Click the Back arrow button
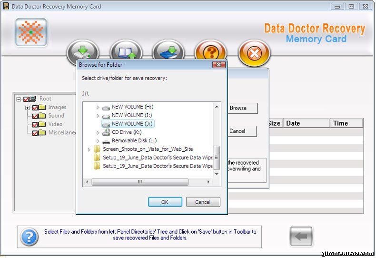 coord(301,236)
